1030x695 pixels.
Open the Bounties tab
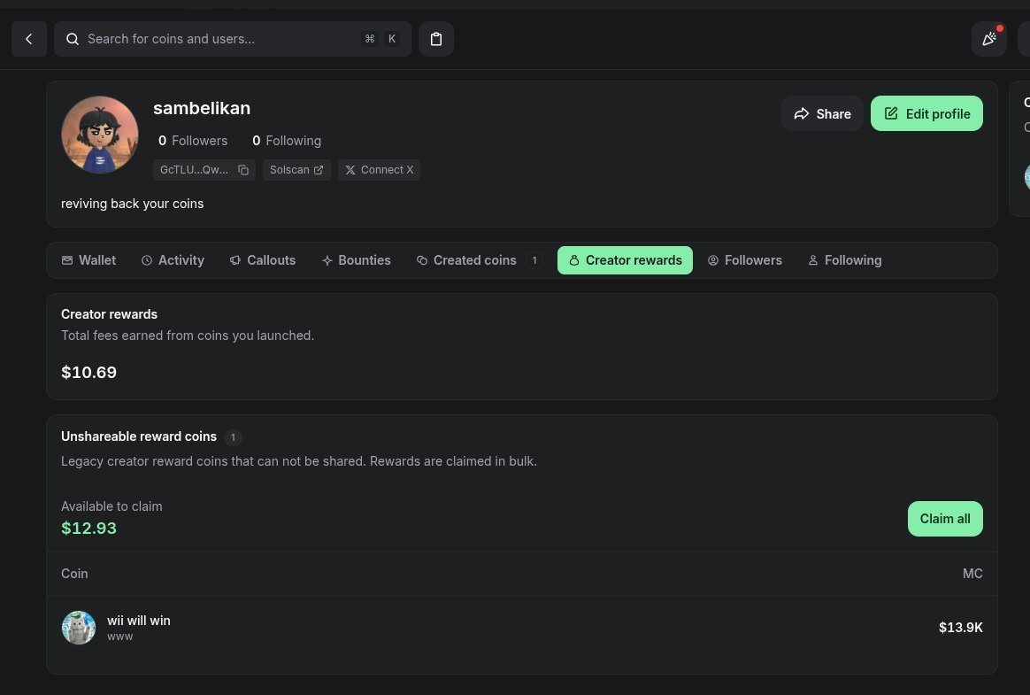click(357, 260)
